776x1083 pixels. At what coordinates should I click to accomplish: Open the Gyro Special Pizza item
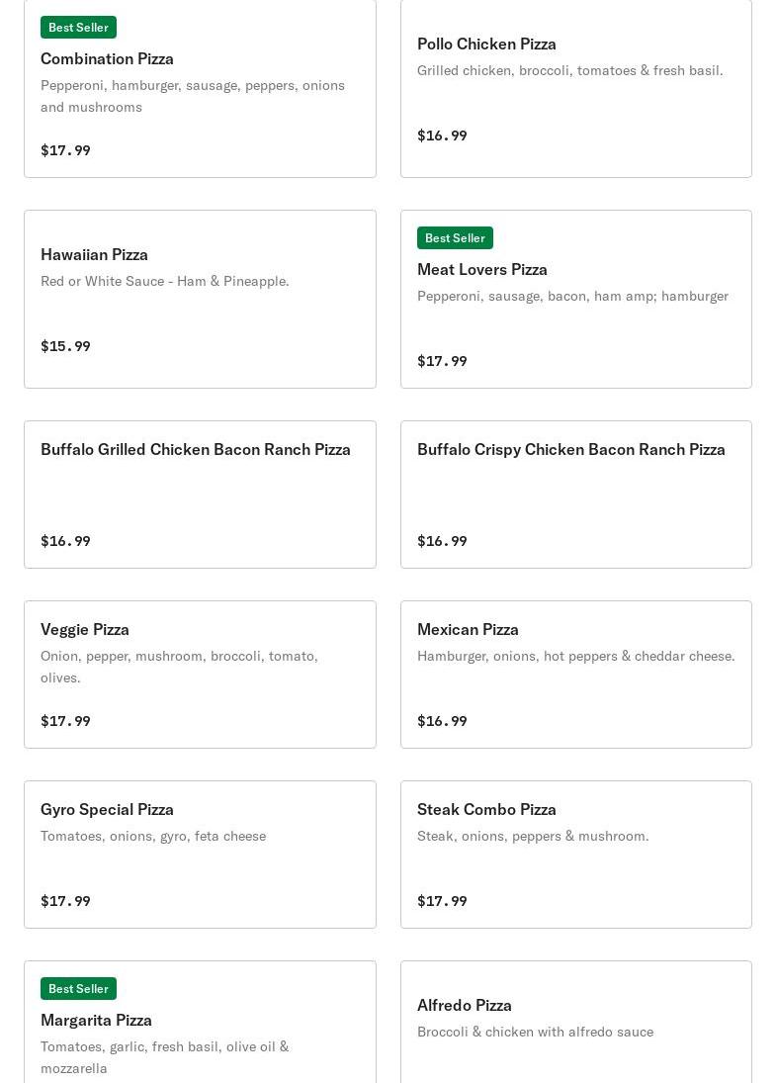coord(201,855)
